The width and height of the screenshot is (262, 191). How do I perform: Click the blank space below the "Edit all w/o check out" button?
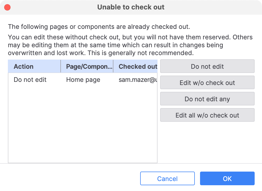click(x=207, y=142)
